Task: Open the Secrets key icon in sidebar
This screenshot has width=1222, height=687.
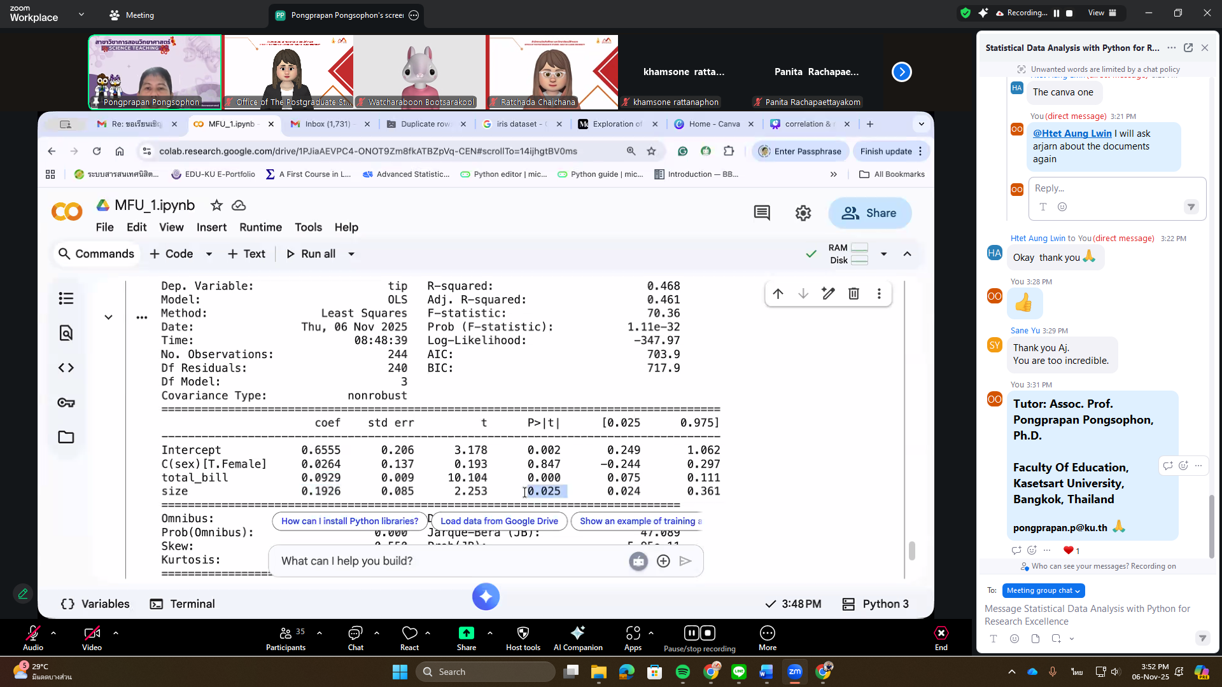Action: (x=66, y=403)
